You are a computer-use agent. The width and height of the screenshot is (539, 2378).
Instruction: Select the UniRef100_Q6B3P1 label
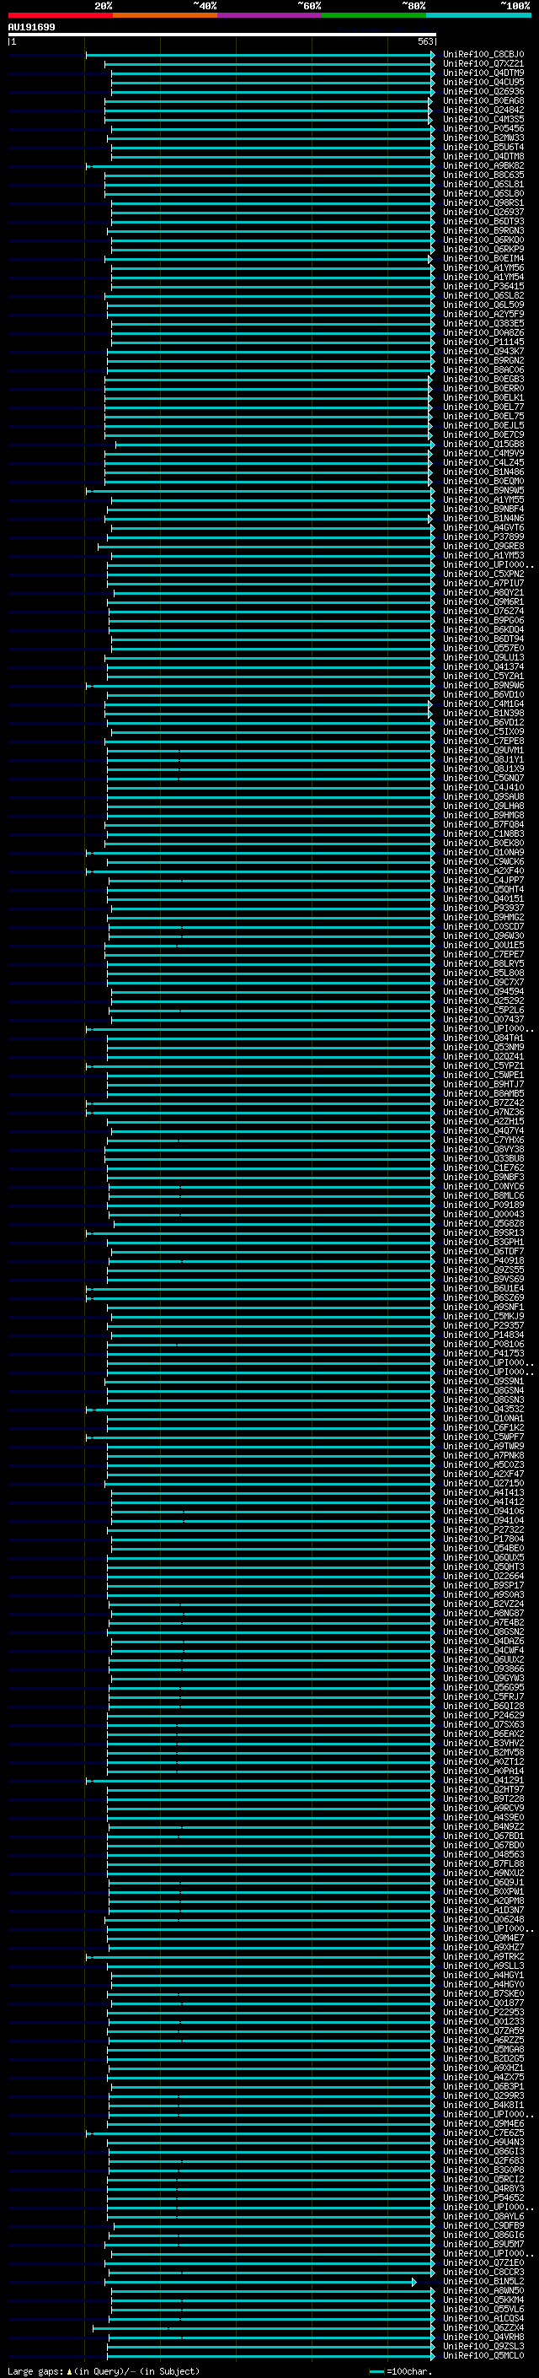tap(483, 2086)
